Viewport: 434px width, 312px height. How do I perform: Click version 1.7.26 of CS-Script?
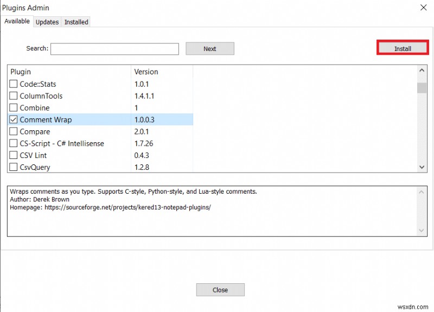(x=144, y=143)
